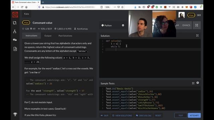This screenshot has width=214, height=120.
Task: Click the Kata header tab
Action: click(x=26, y=14)
